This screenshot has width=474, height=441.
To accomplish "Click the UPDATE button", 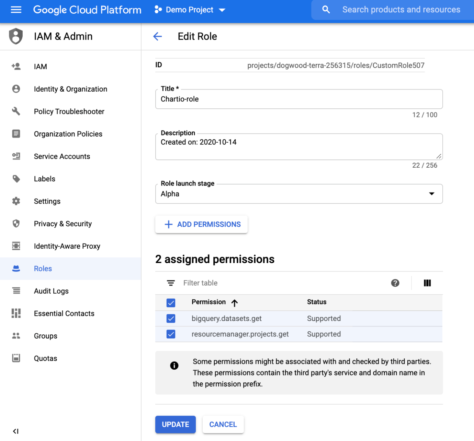I will click(175, 424).
